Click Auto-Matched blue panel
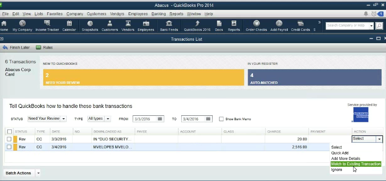The height and width of the screenshot is (181, 386). coord(315,78)
